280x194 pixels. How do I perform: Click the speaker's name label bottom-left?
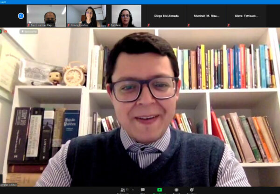[10, 184]
